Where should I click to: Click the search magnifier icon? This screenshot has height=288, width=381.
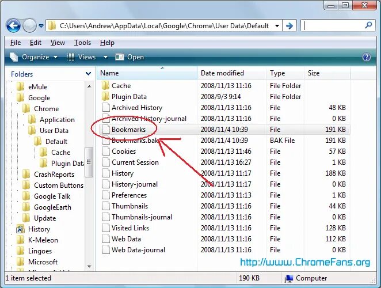pos(368,25)
